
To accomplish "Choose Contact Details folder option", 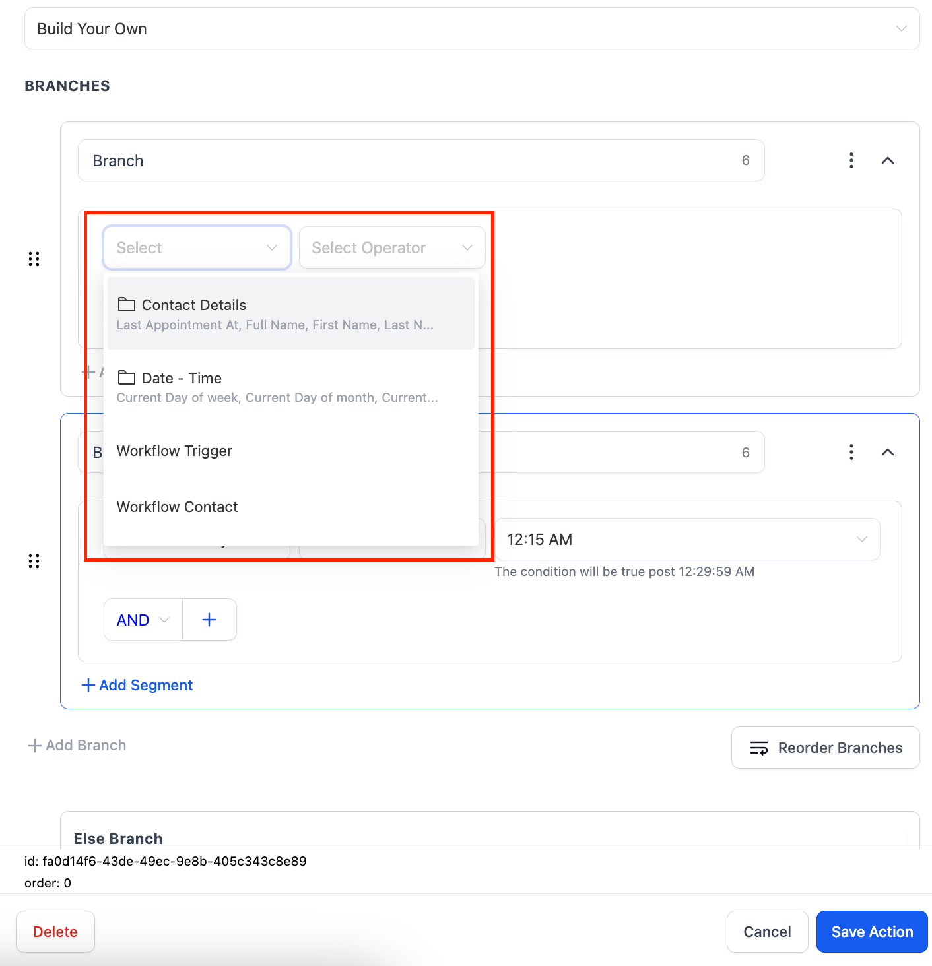I will [x=291, y=313].
